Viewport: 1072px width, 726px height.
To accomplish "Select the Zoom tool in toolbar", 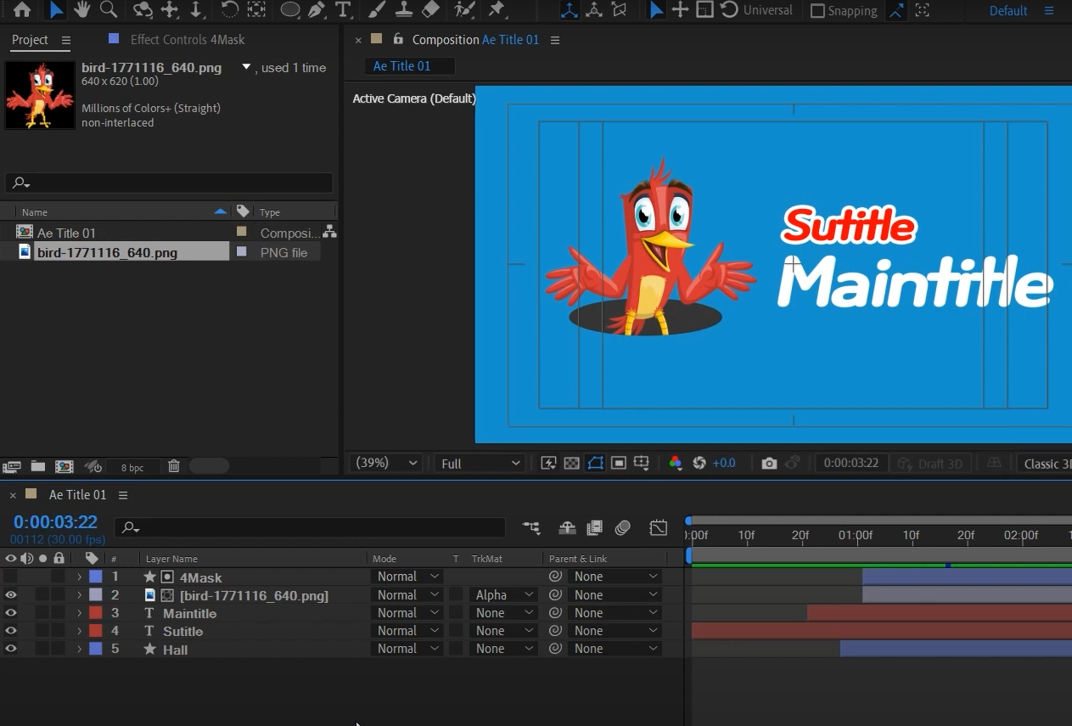I will pyautogui.click(x=109, y=10).
